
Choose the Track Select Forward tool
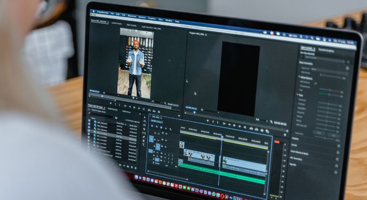point(145,121)
